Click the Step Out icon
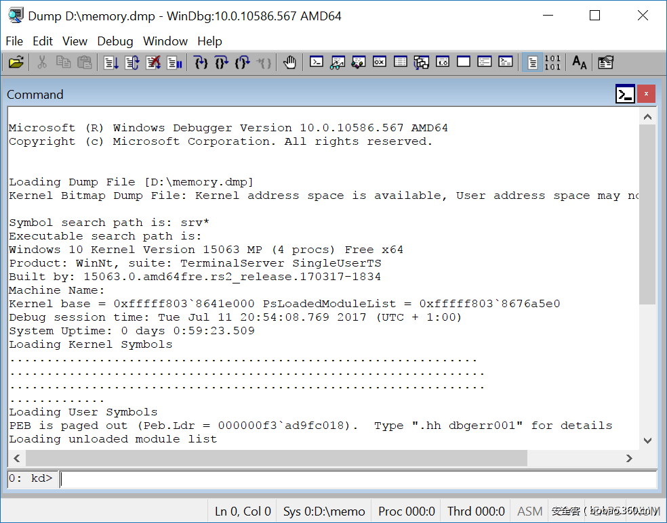 coord(243,62)
